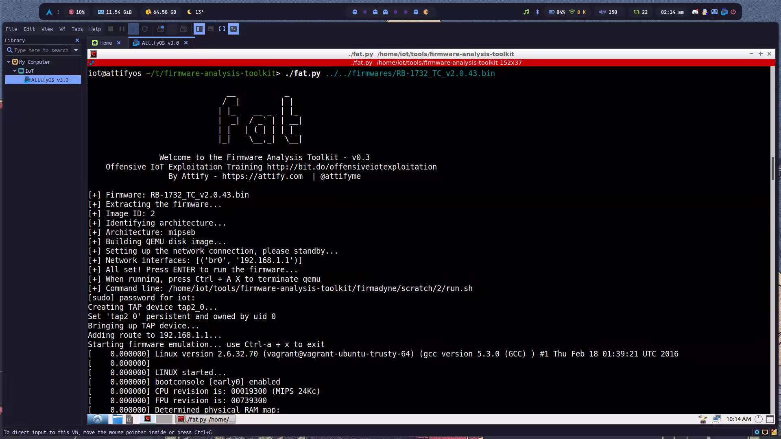Select AttifyOS v3.0 in library tree
The height and width of the screenshot is (439, 781).
click(49, 80)
